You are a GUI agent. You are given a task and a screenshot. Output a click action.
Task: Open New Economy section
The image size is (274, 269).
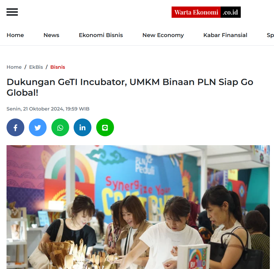coord(163,35)
